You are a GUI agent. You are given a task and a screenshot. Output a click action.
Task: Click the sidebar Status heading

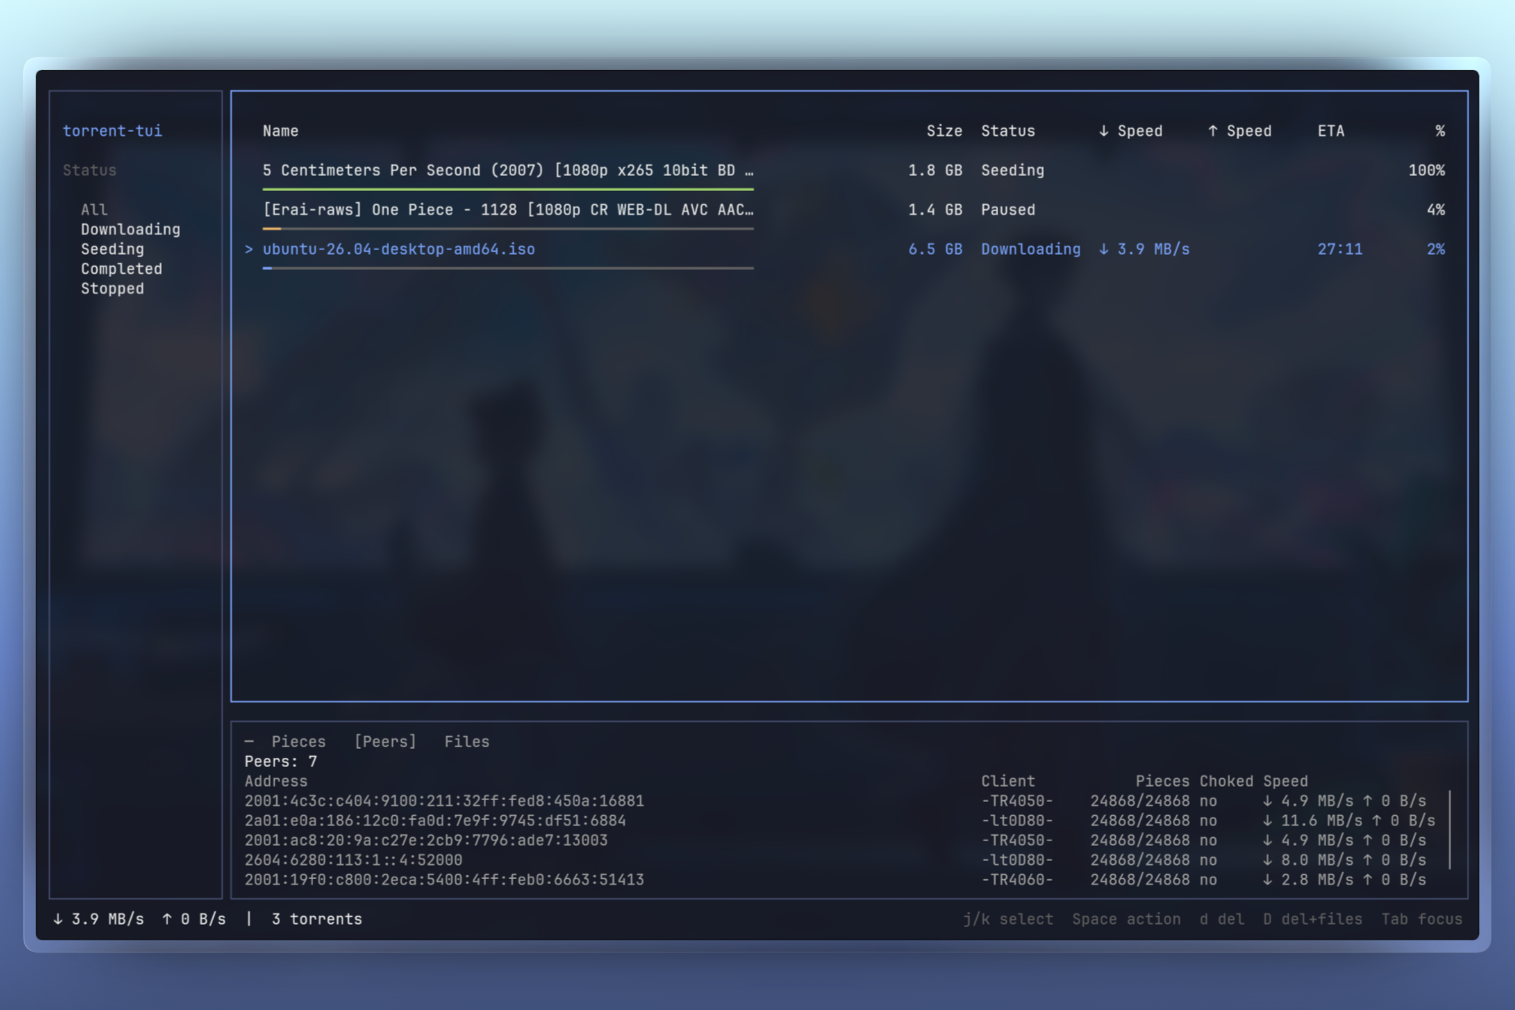[x=89, y=170]
